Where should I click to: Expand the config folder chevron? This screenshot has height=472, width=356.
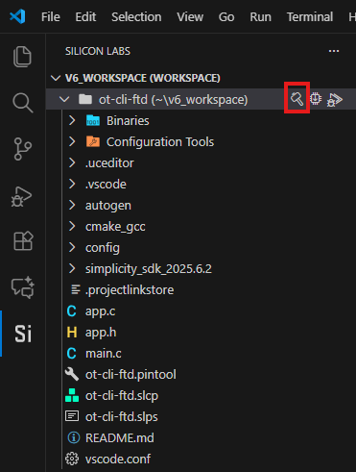click(x=72, y=247)
